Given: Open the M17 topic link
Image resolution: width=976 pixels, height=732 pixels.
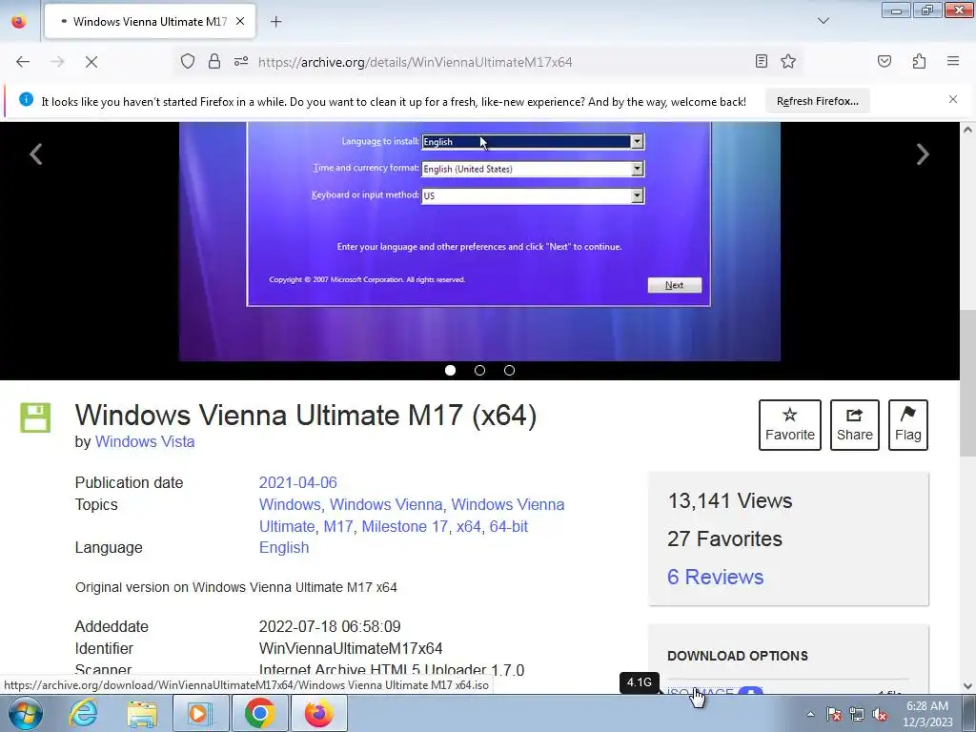Looking at the screenshot, I should [338, 526].
